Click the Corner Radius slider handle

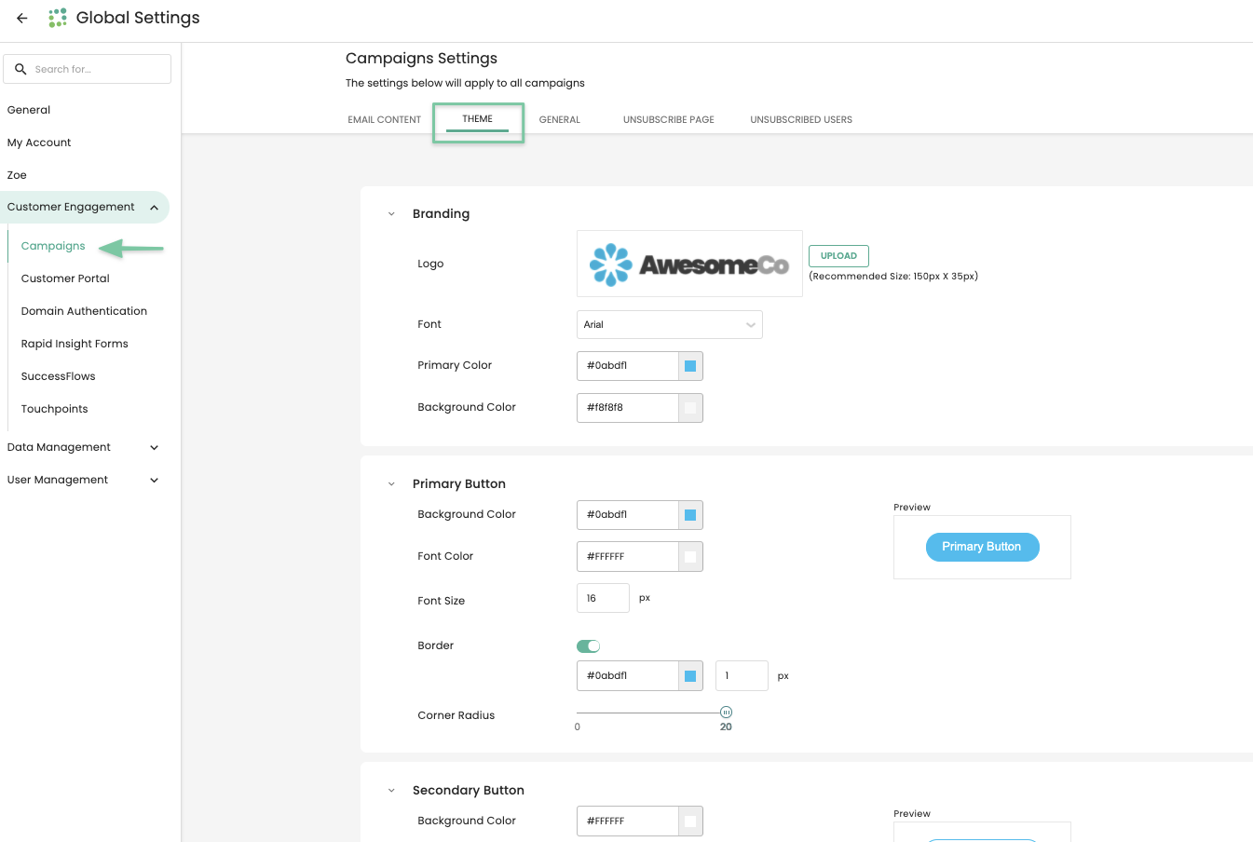pyautogui.click(x=727, y=713)
